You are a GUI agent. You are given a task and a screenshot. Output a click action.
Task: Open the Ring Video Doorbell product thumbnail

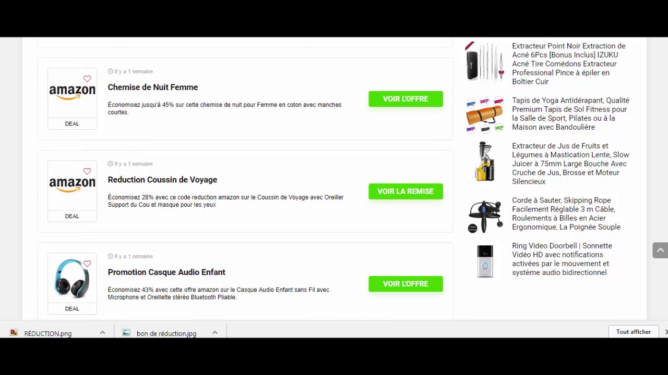(485, 261)
